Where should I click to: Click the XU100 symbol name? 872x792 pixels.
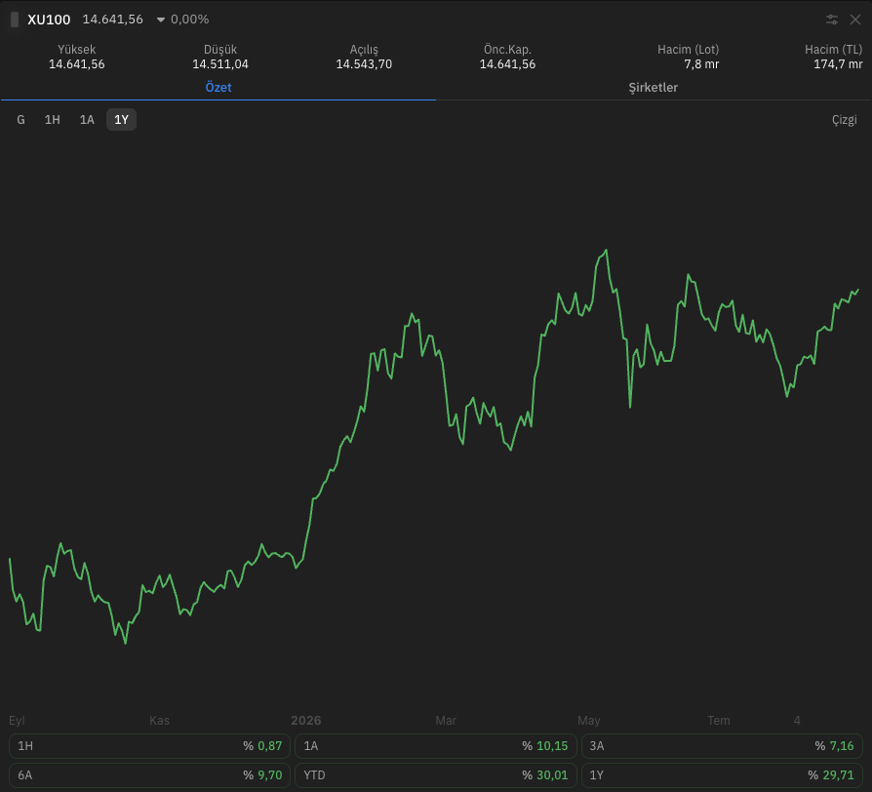[x=49, y=20]
